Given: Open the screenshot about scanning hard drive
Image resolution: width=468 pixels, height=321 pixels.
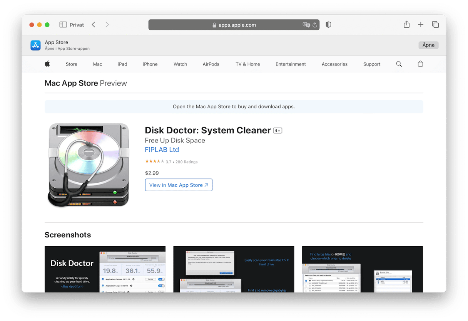Looking at the screenshot, I should tap(234, 269).
